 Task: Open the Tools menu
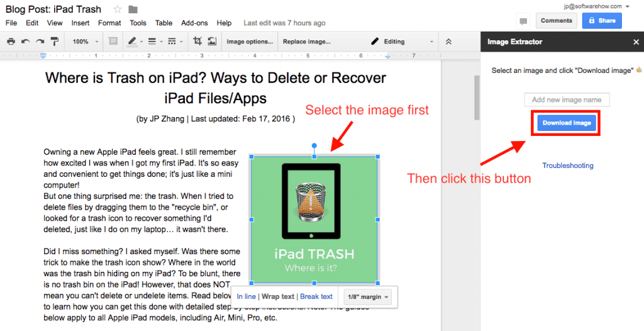[138, 23]
